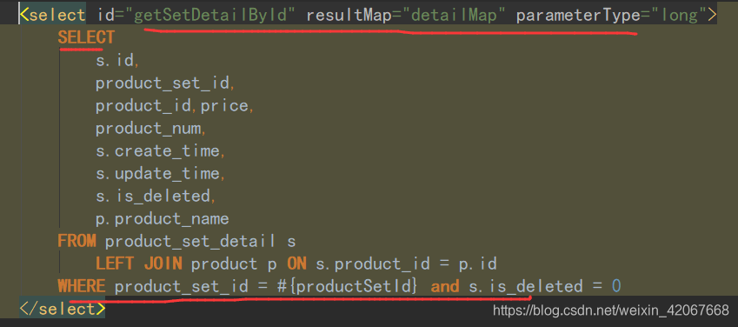738x327 pixels.
Task: Click the orange FROM keyword
Action: coord(76,241)
